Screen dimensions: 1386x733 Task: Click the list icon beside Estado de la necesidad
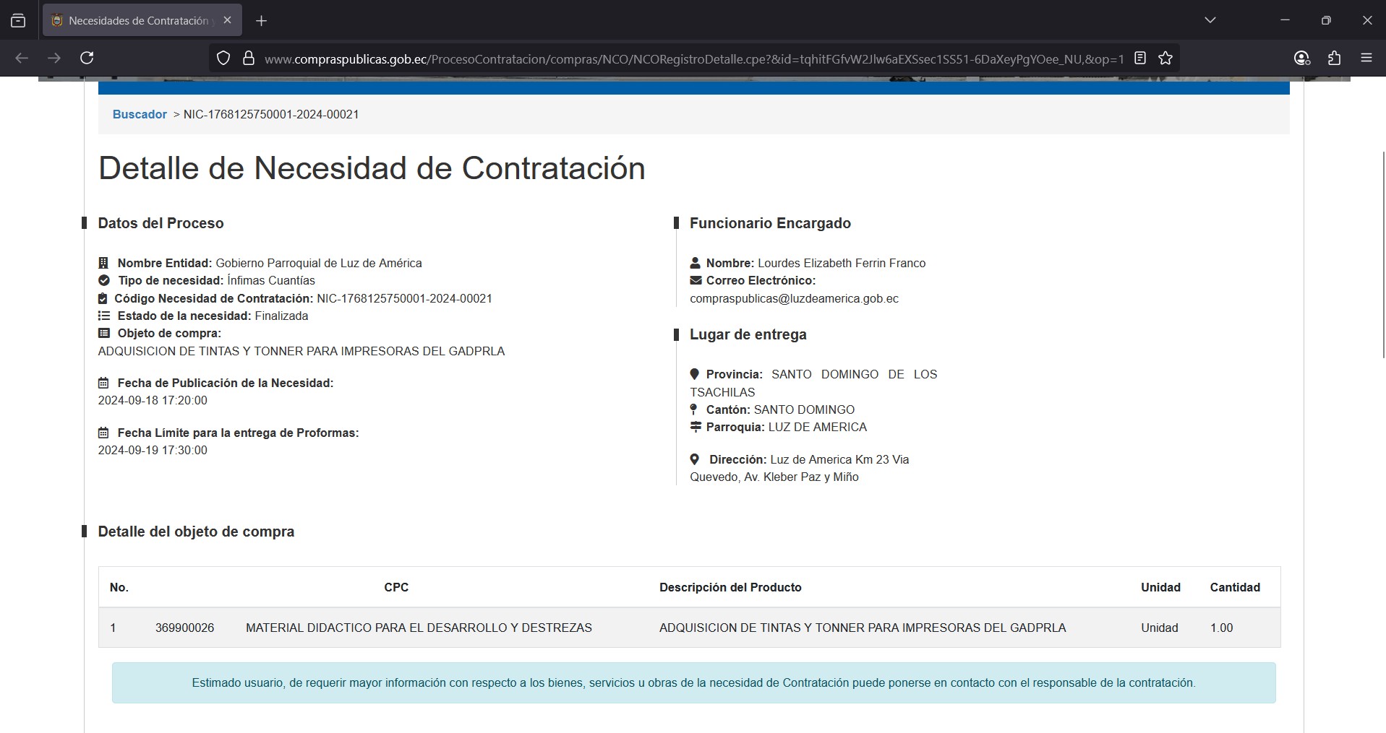point(104,316)
